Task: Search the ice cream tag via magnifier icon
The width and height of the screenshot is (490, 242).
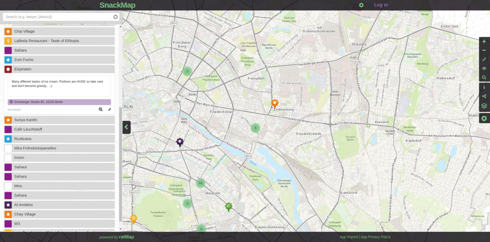Action: point(100,109)
